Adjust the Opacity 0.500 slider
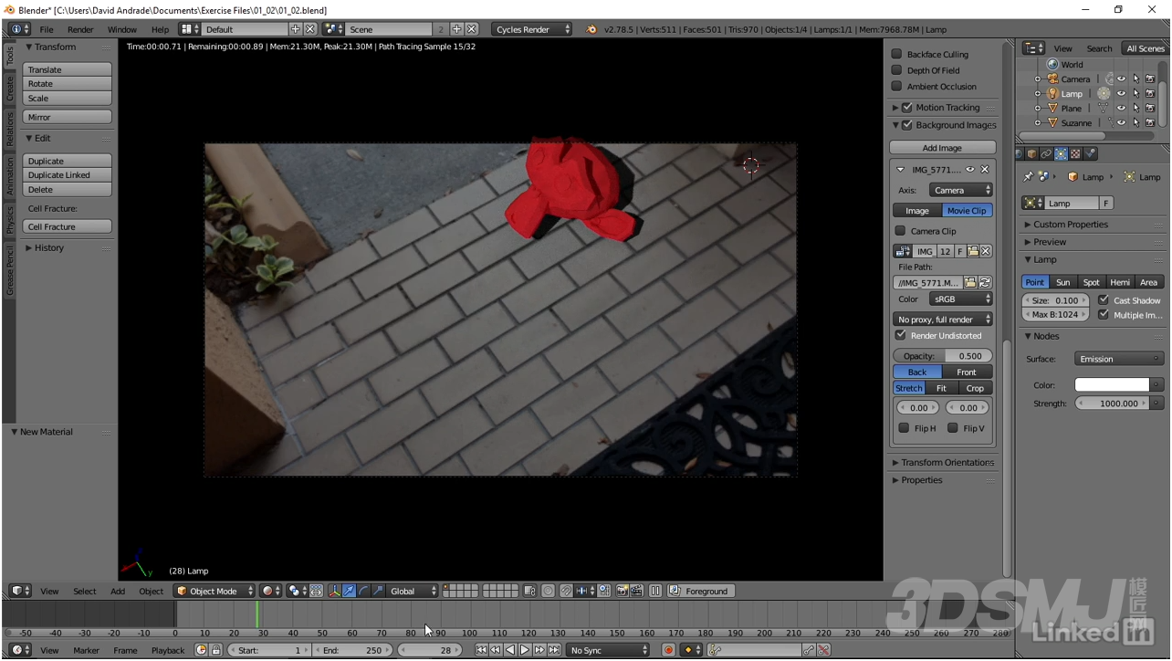The image size is (1172, 661). pyautogui.click(x=943, y=356)
